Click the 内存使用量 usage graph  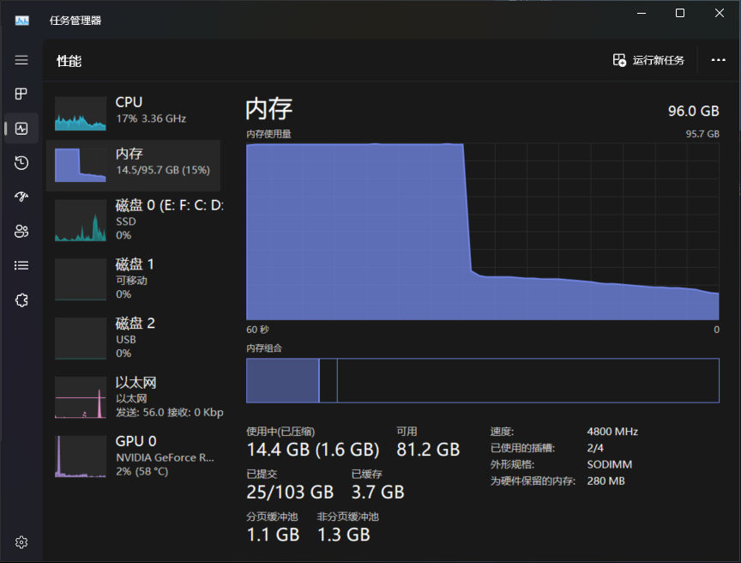(x=482, y=232)
